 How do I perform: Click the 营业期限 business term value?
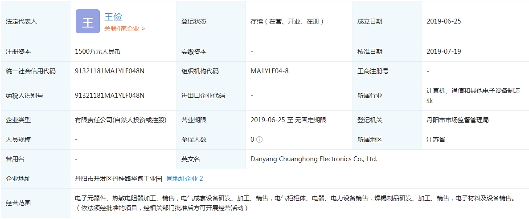tap(288, 120)
